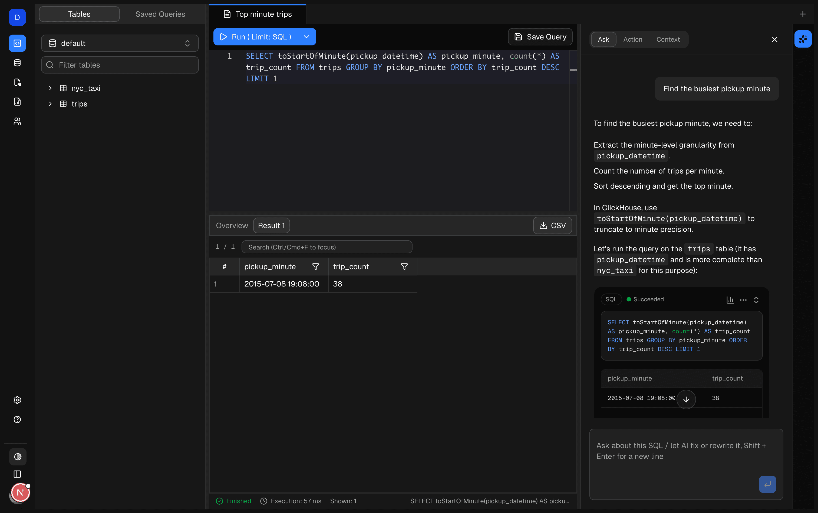The width and height of the screenshot is (818, 513).
Task: Switch to the Context tab
Action: coord(668,39)
